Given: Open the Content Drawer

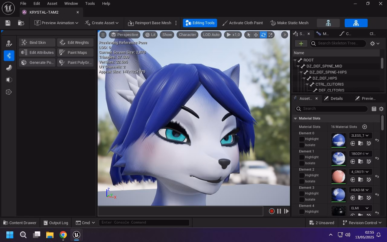Looking at the screenshot, I should 20,223.
